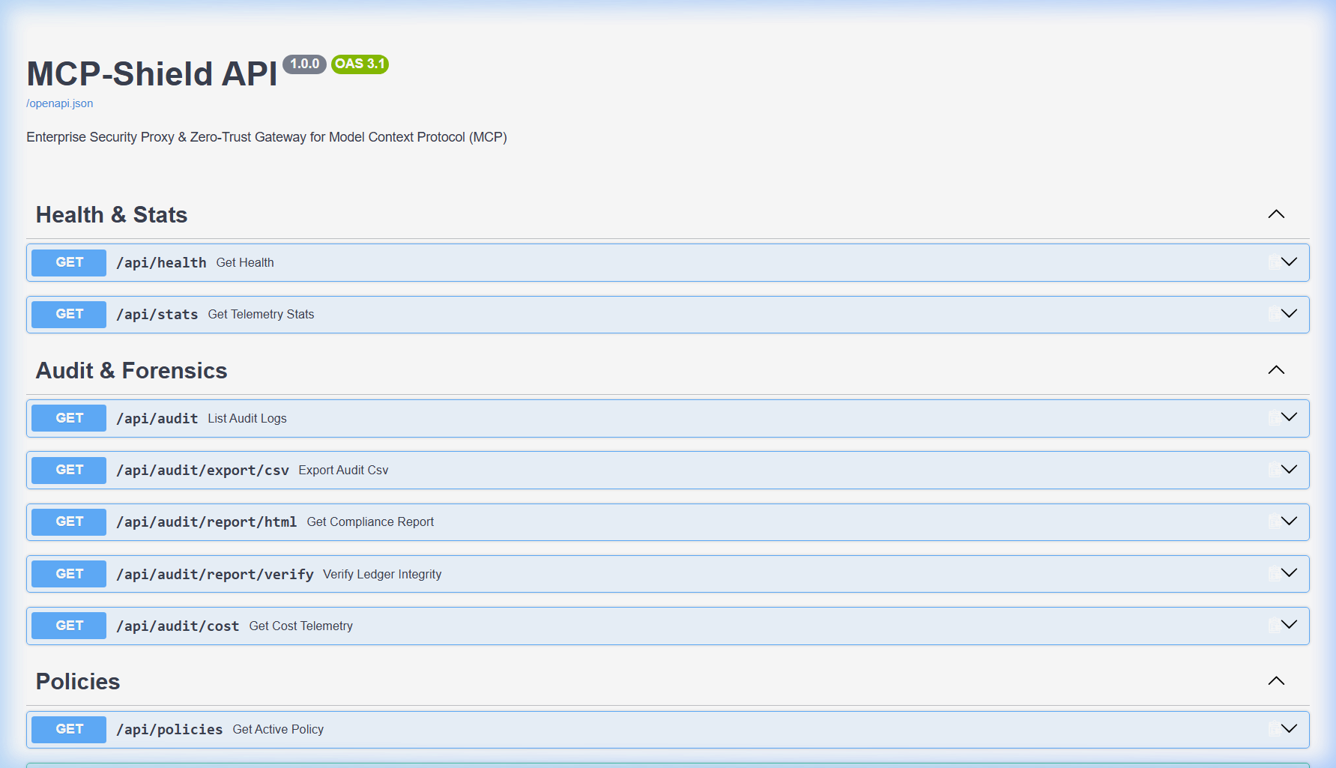Expand the /api/audit/export/csv endpoint chevron

pos(1289,470)
